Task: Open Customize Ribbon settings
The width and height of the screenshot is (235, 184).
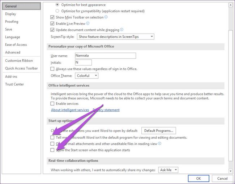Action: [x=21, y=60]
